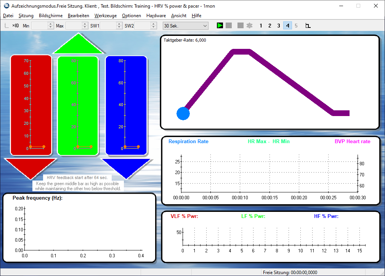Click the Taktgeber-Rate: 6,000 label
385x276 pixels.
184,40
